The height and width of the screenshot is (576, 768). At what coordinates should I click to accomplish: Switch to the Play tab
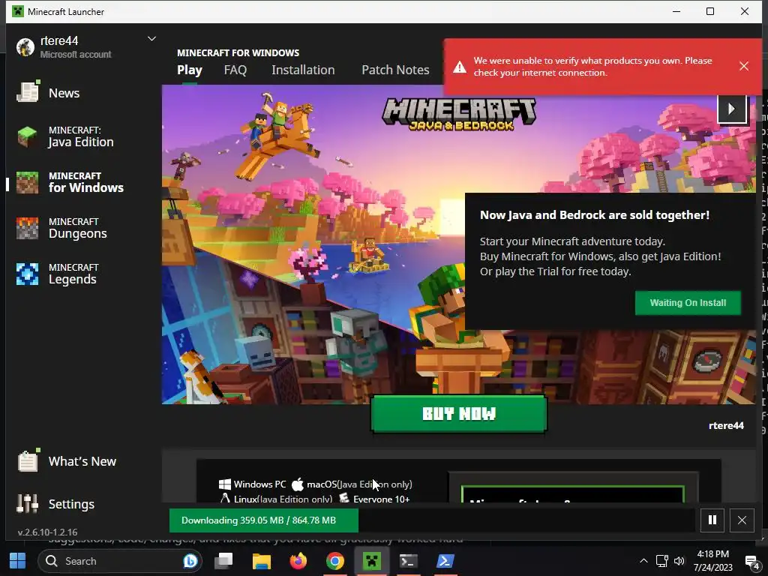tap(190, 70)
